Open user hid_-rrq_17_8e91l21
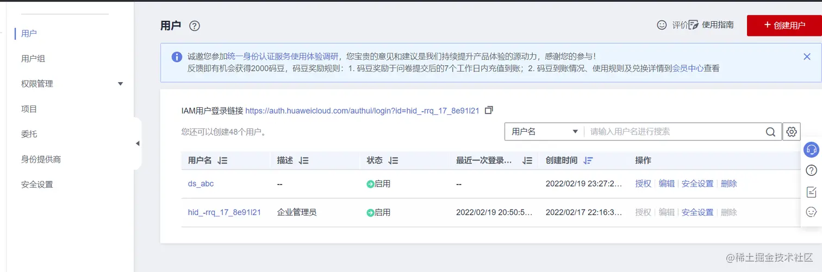Screen dimensions: 822x272 tap(225, 212)
